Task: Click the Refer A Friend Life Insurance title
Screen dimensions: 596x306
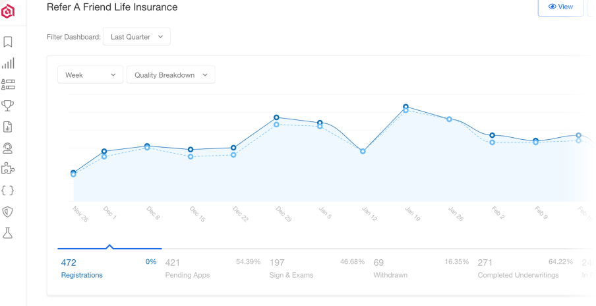Action: click(112, 7)
